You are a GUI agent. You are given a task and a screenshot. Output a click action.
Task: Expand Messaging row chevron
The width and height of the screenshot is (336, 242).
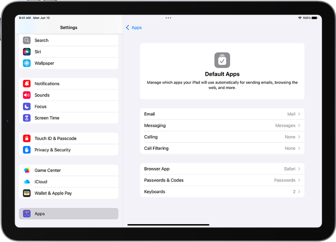click(x=299, y=126)
